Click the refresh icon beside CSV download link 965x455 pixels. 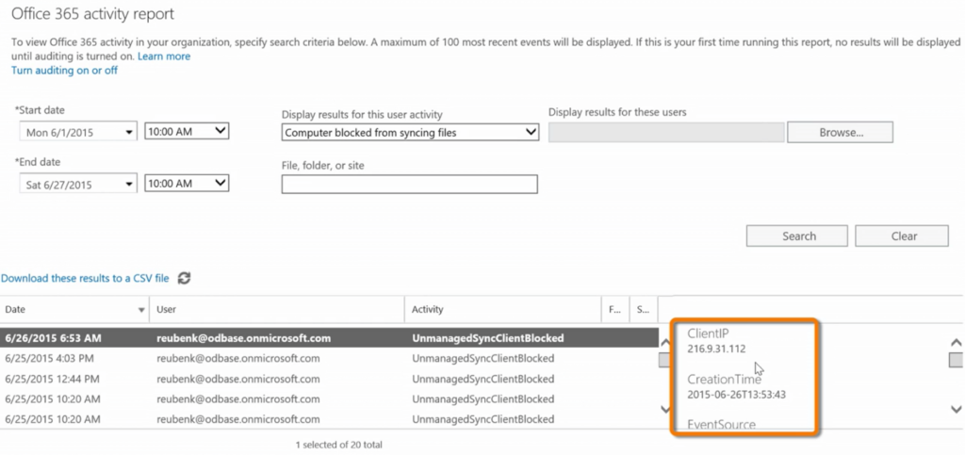tap(184, 278)
